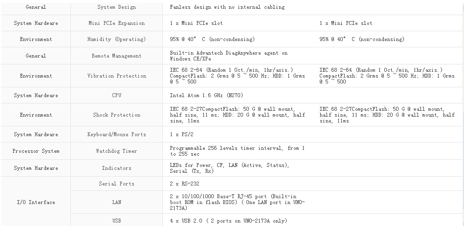
Task: Click the System Design label cell
Action: click(116, 7)
